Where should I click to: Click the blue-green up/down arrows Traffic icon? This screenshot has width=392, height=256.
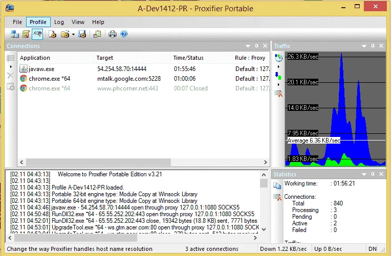(x=278, y=76)
